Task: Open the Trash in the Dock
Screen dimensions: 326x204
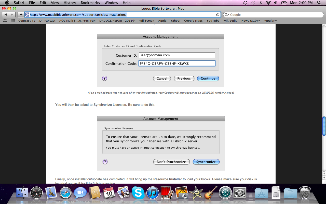Action: click(x=305, y=193)
